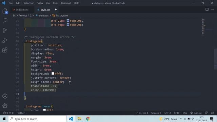Open the Source Control view
The image size is (217, 122).
[5, 30]
